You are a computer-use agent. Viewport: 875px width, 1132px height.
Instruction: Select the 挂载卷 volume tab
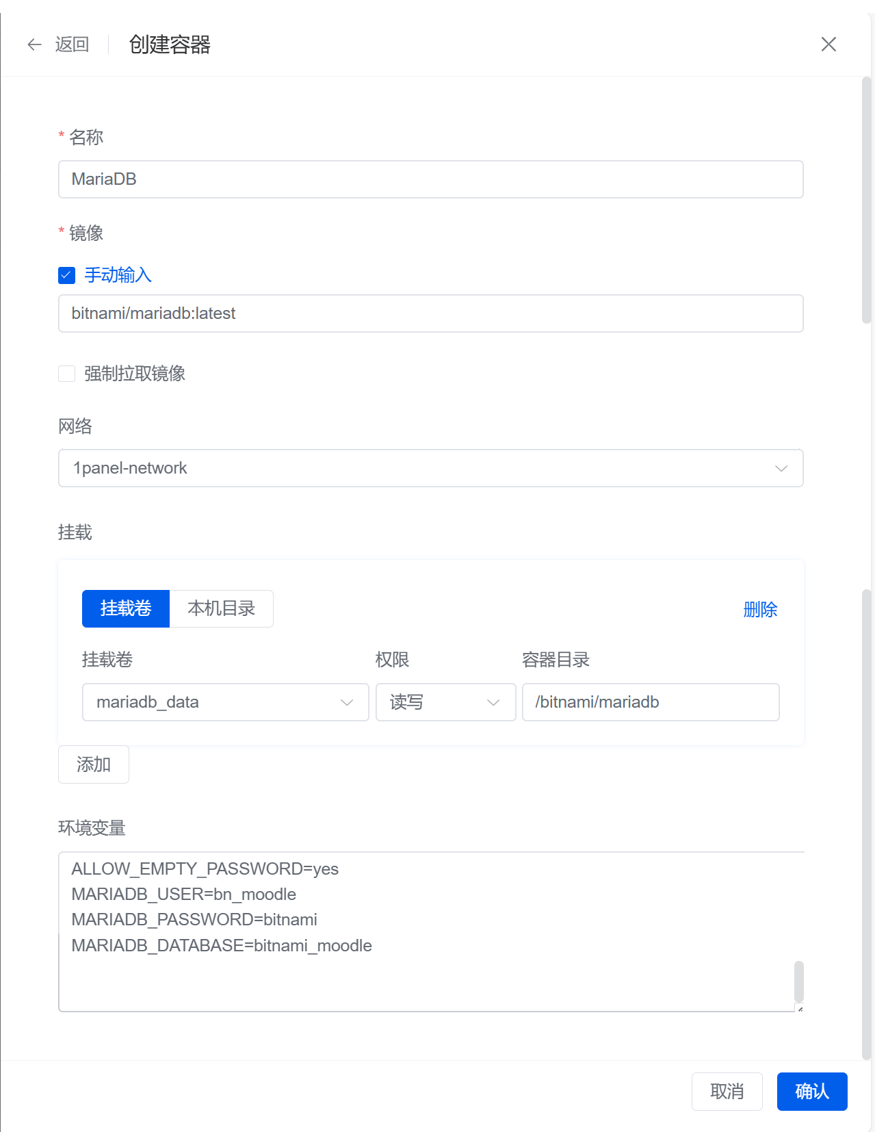[x=126, y=608]
